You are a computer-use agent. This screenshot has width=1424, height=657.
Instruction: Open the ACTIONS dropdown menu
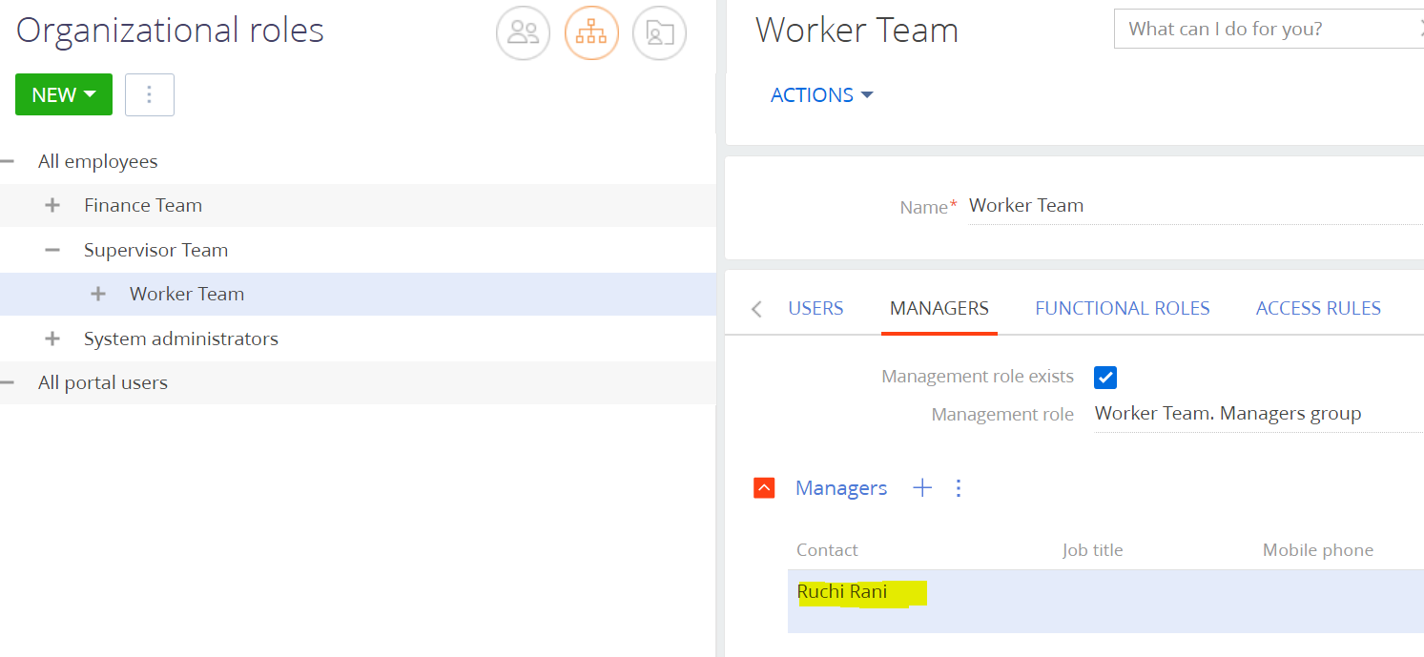pyautogui.click(x=822, y=95)
